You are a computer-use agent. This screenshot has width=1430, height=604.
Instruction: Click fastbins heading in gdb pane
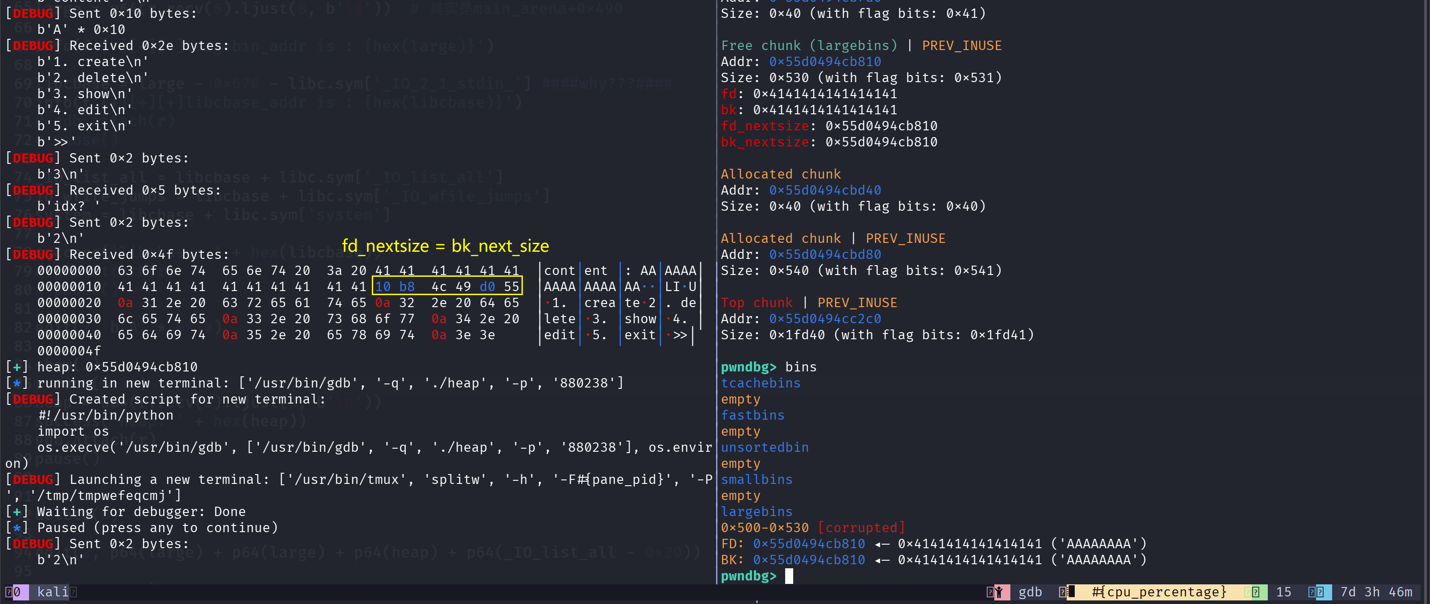tap(753, 416)
